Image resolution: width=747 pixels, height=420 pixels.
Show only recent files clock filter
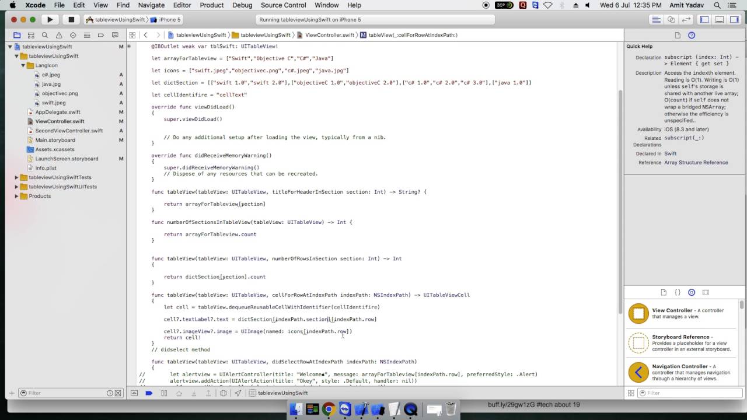point(109,393)
